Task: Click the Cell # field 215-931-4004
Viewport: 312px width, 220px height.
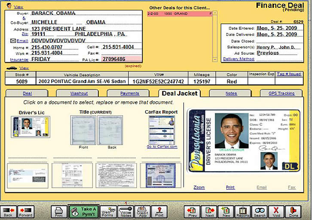Action: coord(121,47)
